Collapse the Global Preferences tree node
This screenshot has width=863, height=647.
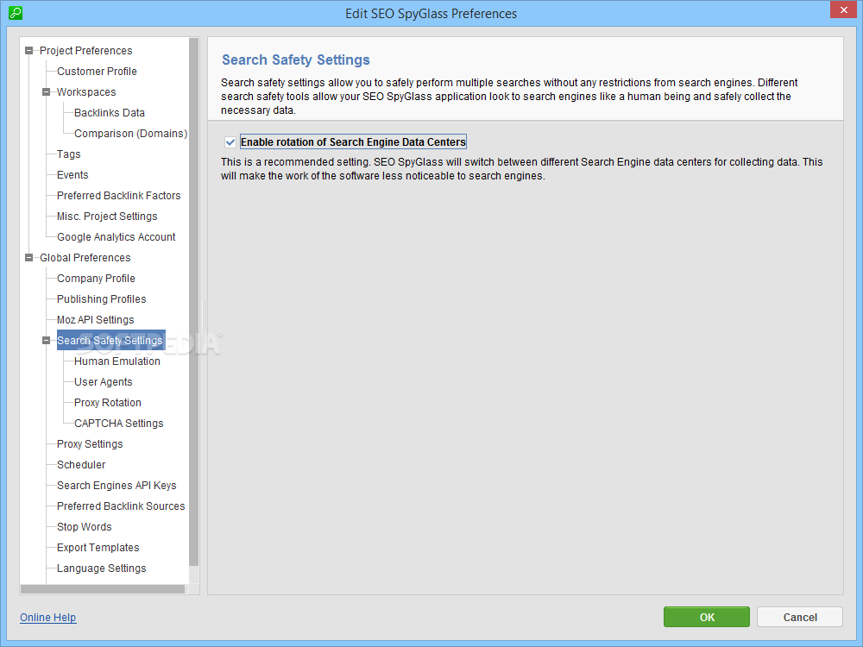[28, 257]
